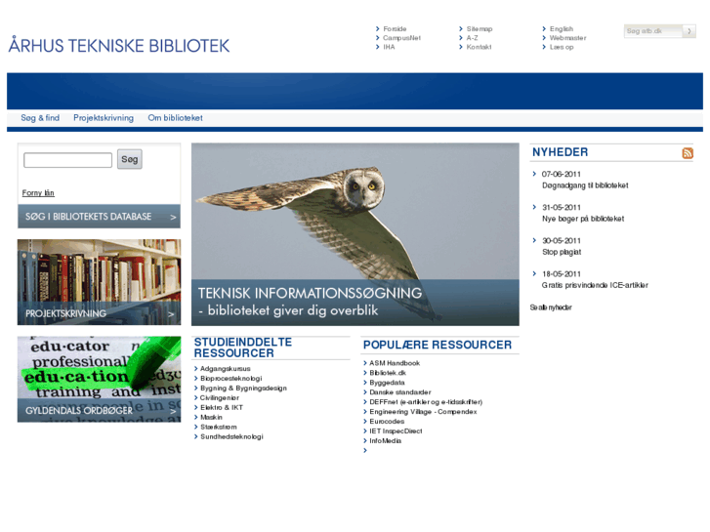Open news Gratis prisvindende ICE-artikler
710x532 pixels.
(595, 285)
